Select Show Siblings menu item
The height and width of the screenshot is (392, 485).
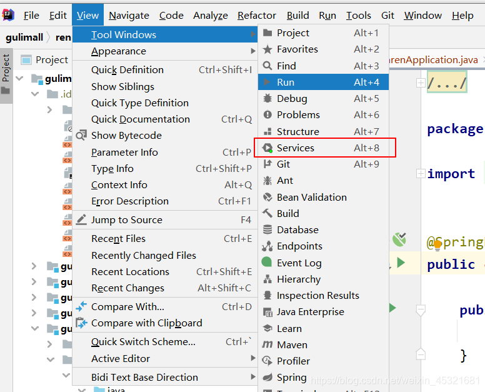pos(165,87)
